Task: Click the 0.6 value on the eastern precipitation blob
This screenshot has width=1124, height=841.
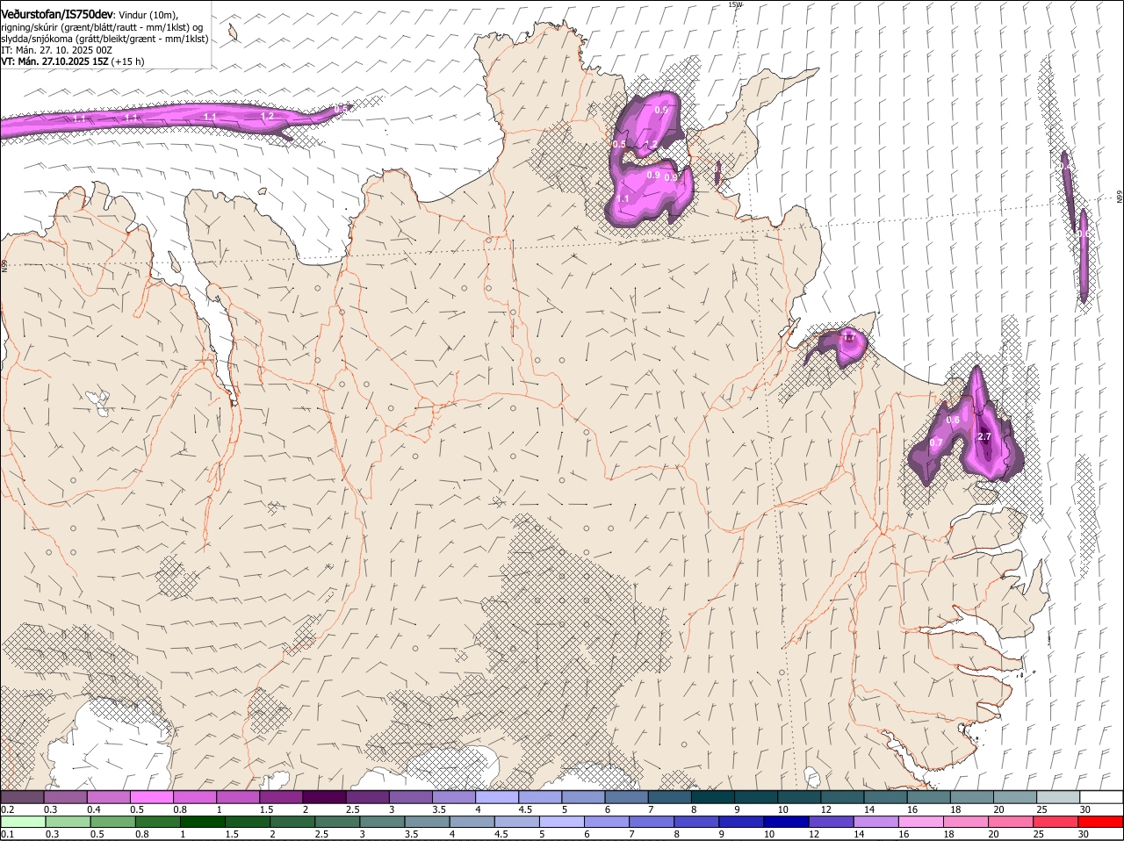Action: [x=953, y=420]
